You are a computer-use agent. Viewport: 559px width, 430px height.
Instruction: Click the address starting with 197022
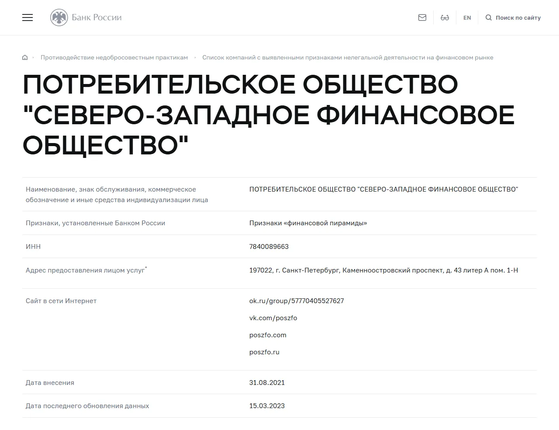click(x=384, y=270)
